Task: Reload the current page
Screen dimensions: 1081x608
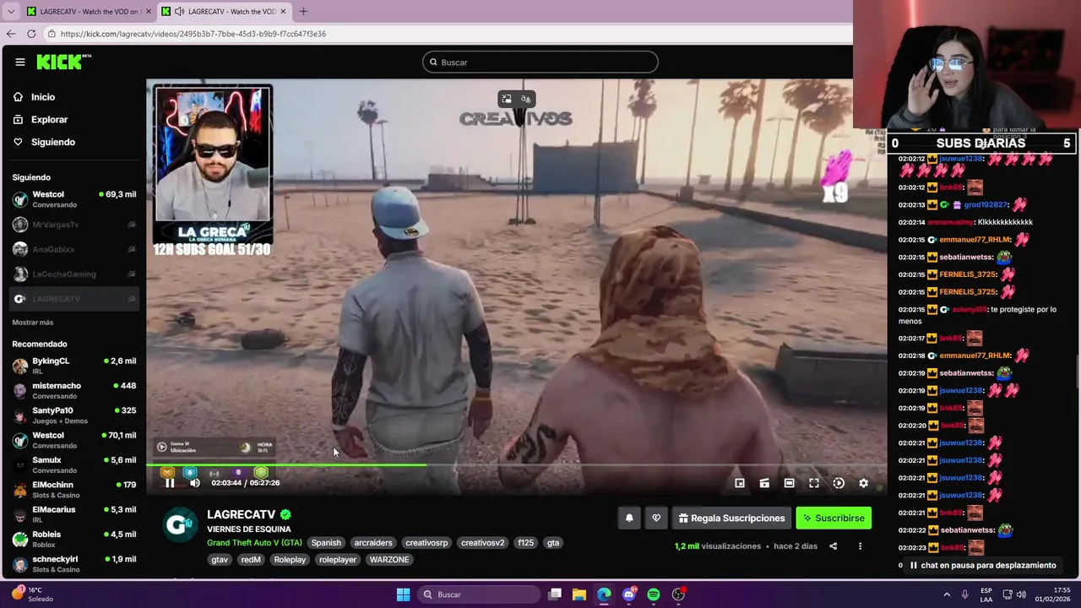Action: pos(31,34)
